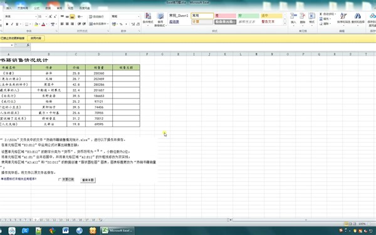Switch to the 页面布局 ribbon tab

coord(23,8)
